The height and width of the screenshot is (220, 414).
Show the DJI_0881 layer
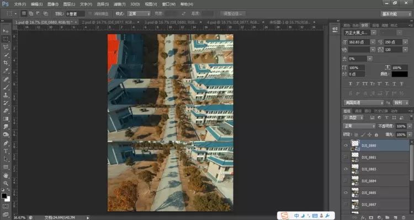tap(346, 157)
